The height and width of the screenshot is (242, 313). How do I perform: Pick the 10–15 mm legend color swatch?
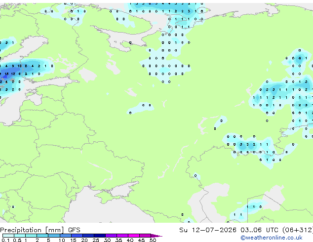tap(65, 236)
